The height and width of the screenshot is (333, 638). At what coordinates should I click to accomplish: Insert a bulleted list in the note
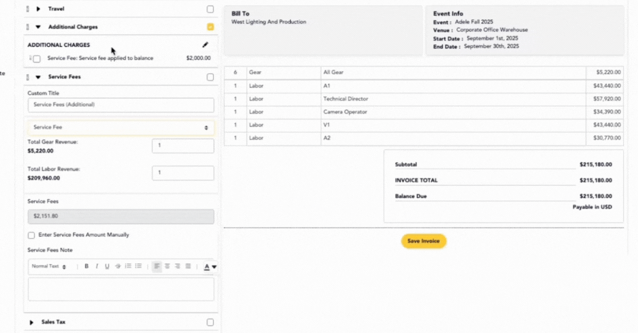138,266
